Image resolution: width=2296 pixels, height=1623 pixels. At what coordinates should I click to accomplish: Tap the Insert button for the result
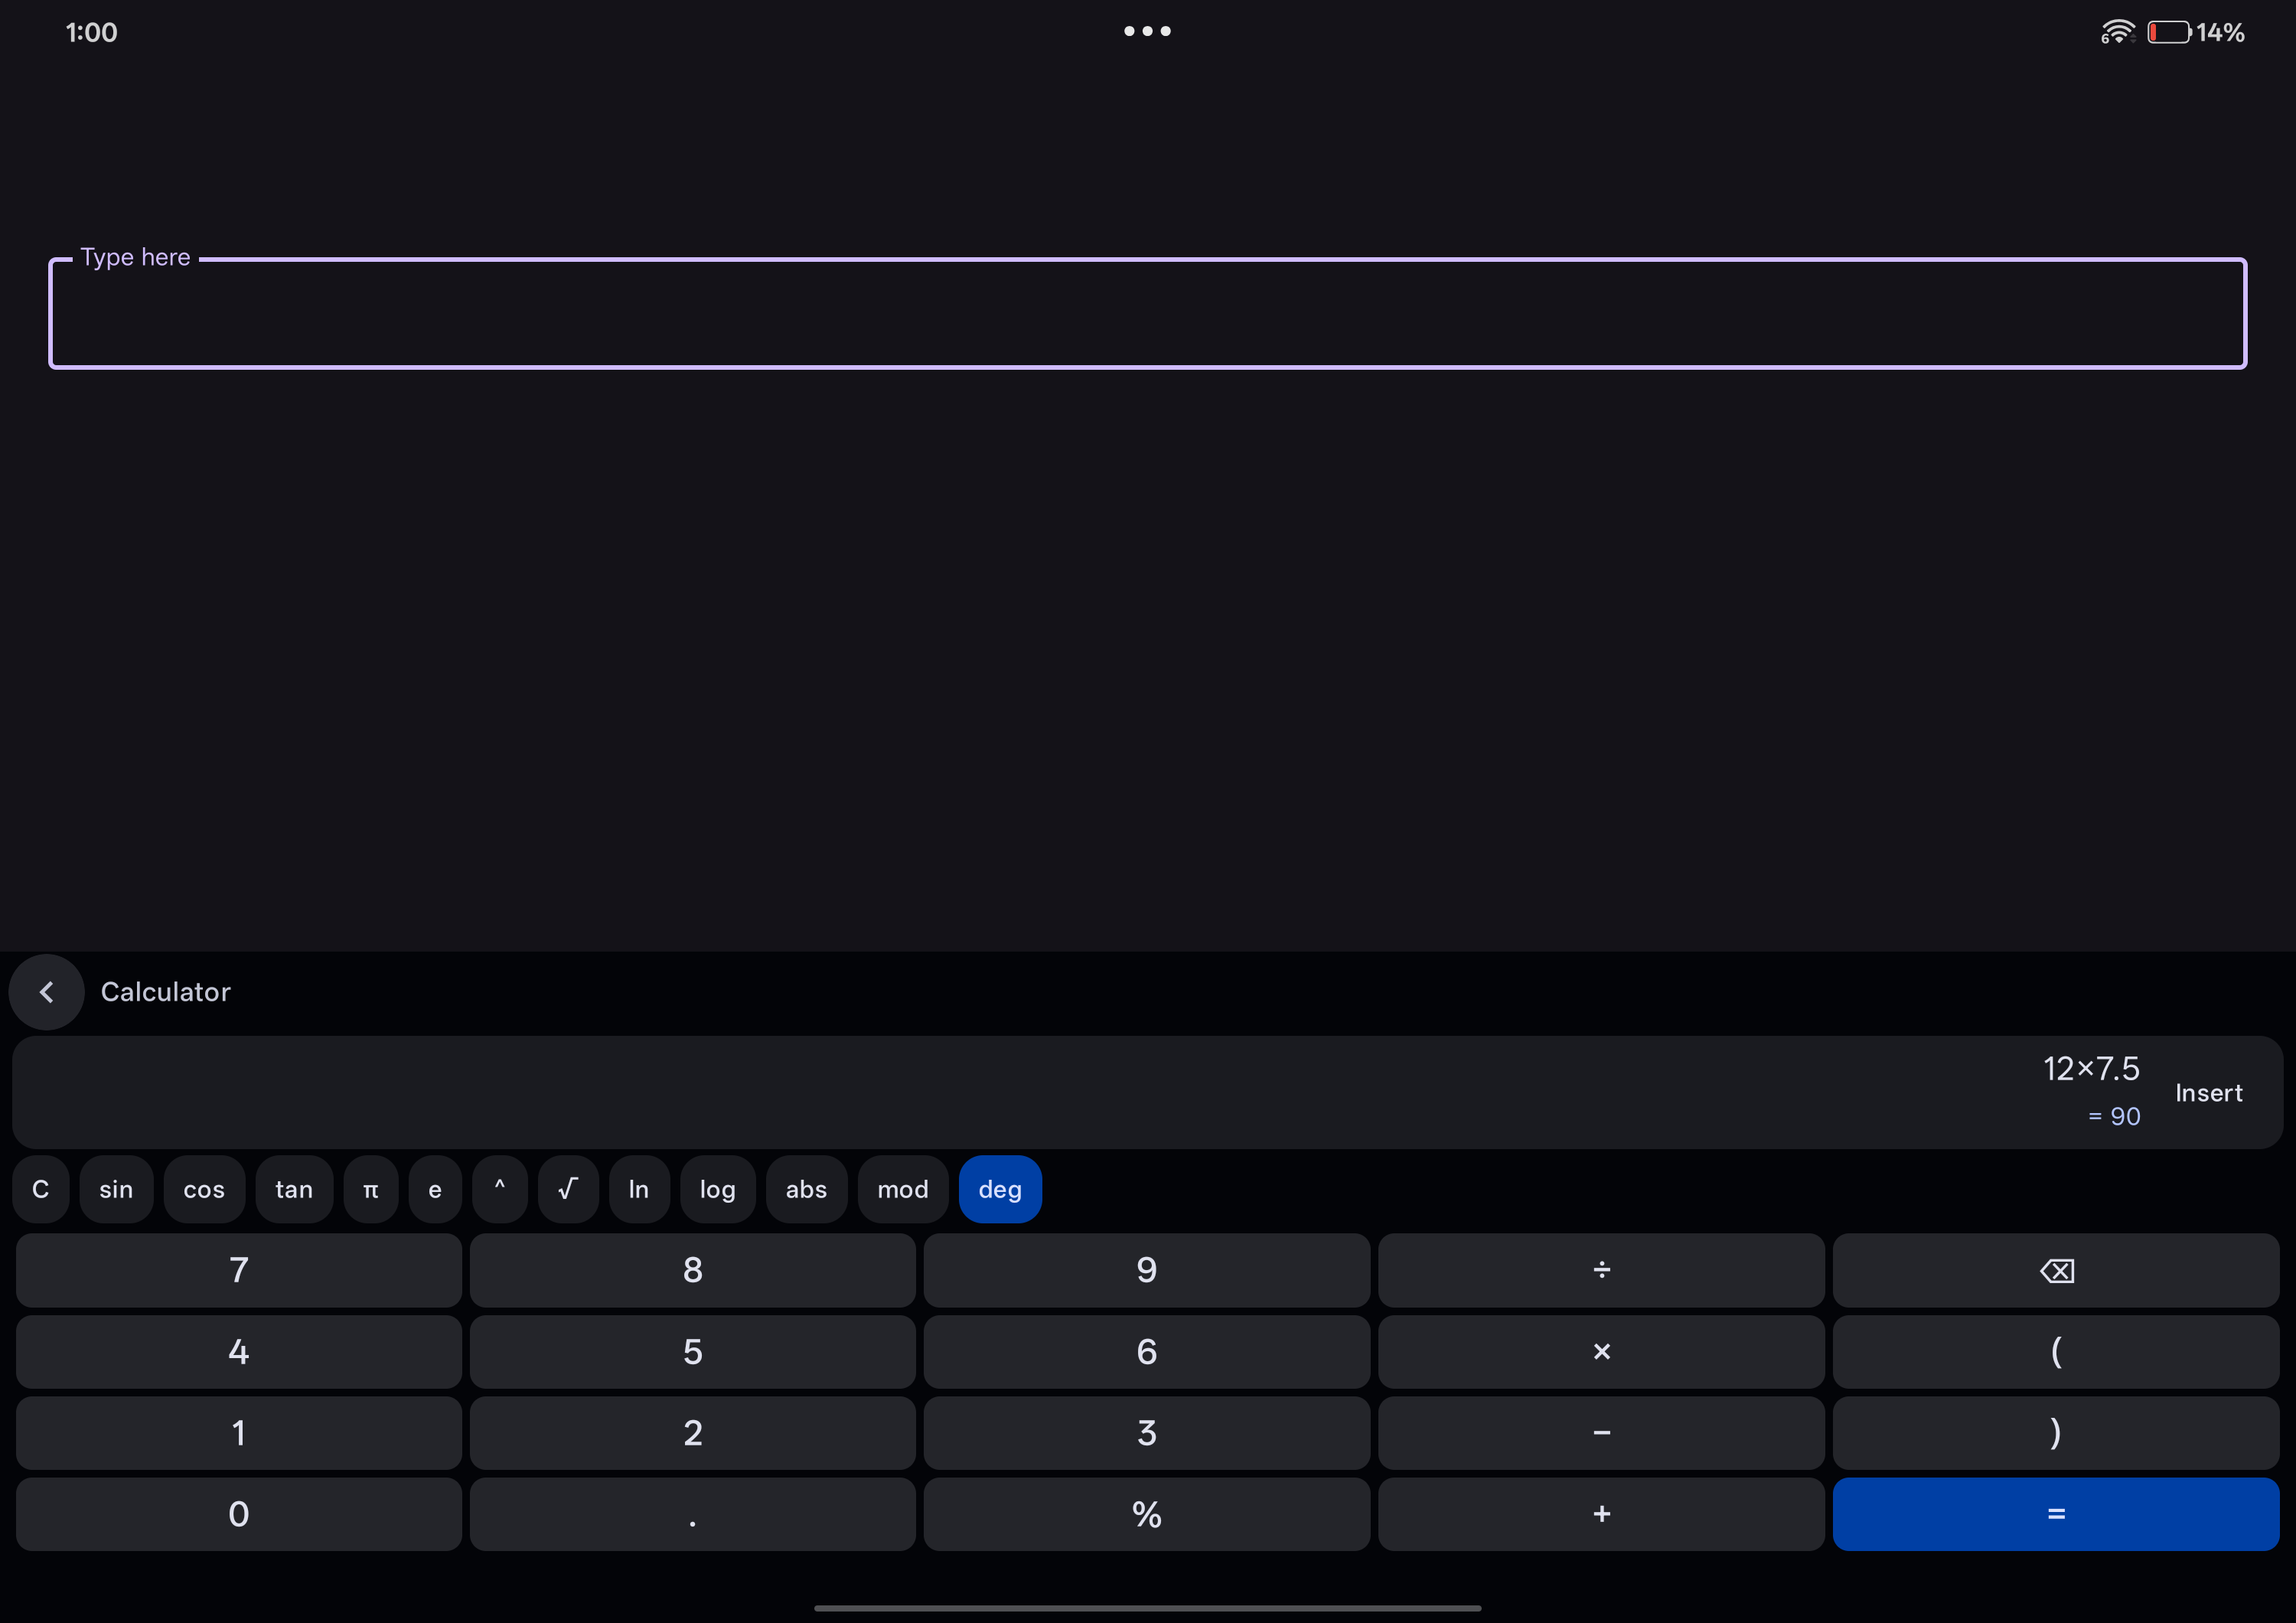click(x=2208, y=1093)
